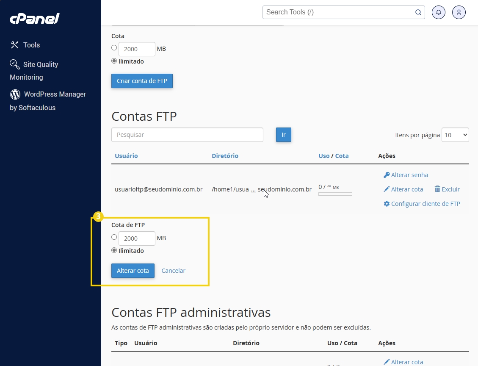Open WordPress Manager by Softaculous menu item
Viewport: 478px width, 366px height.
click(x=48, y=101)
